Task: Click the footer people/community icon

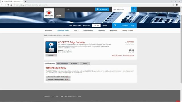Action: (52, 96)
